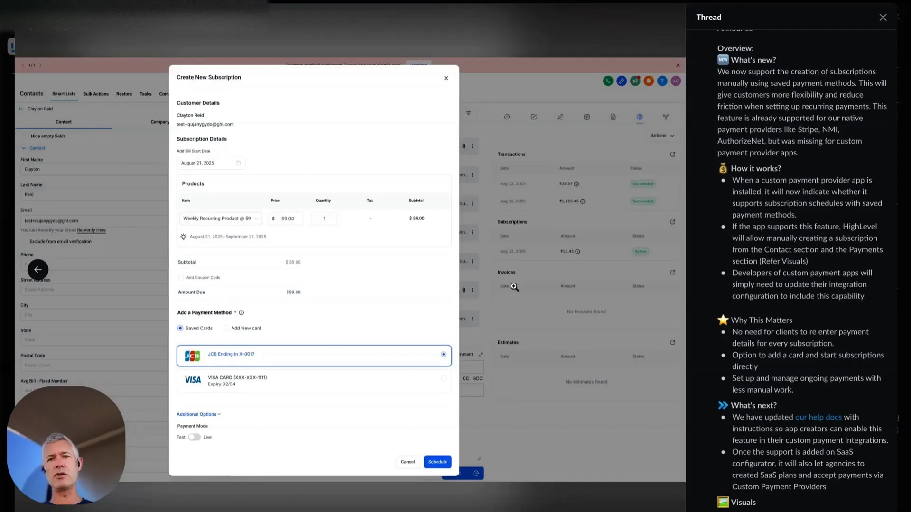The image size is (911, 512).
Task: Toggle Payment Mode between Test and Live
Action: point(194,438)
